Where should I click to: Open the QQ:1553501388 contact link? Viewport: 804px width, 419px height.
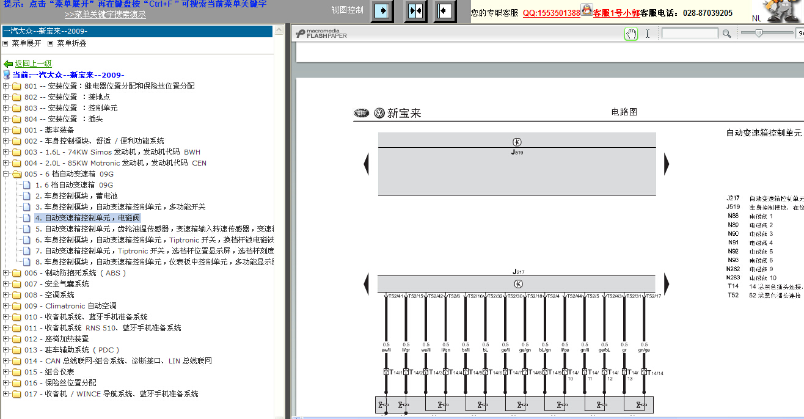tap(551, 13)
